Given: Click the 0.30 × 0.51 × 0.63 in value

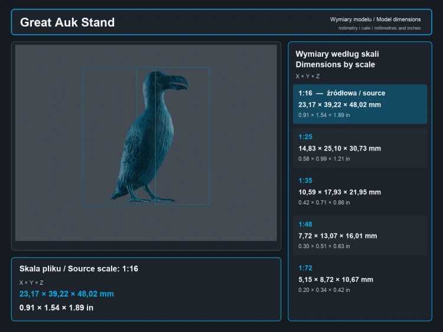Looking at the screenshot, I should tap(324, 246).
